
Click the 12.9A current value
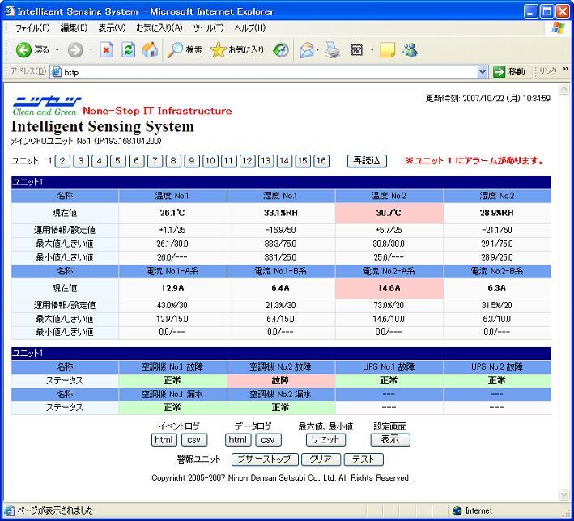point(172,288)
